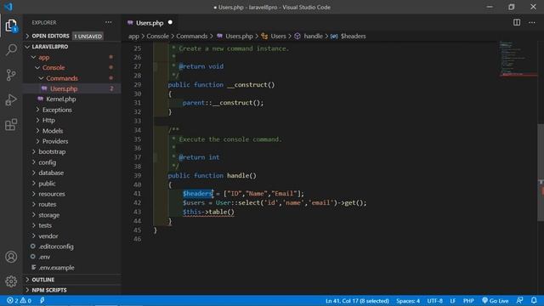Click the Go Live status button
Viewport: 544px width, 306px height.
click(x=495, y=301)
